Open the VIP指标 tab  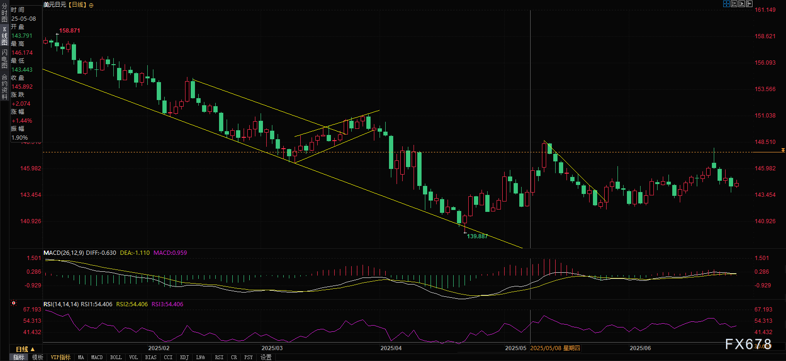(x=60, y=357)
